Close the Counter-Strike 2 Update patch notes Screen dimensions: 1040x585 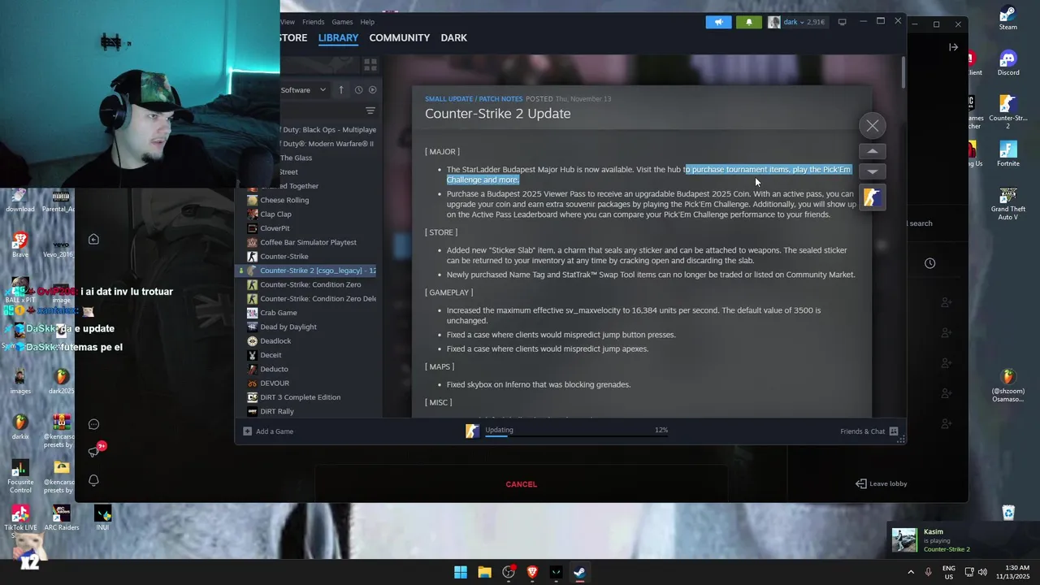click(x=873, y=126)
